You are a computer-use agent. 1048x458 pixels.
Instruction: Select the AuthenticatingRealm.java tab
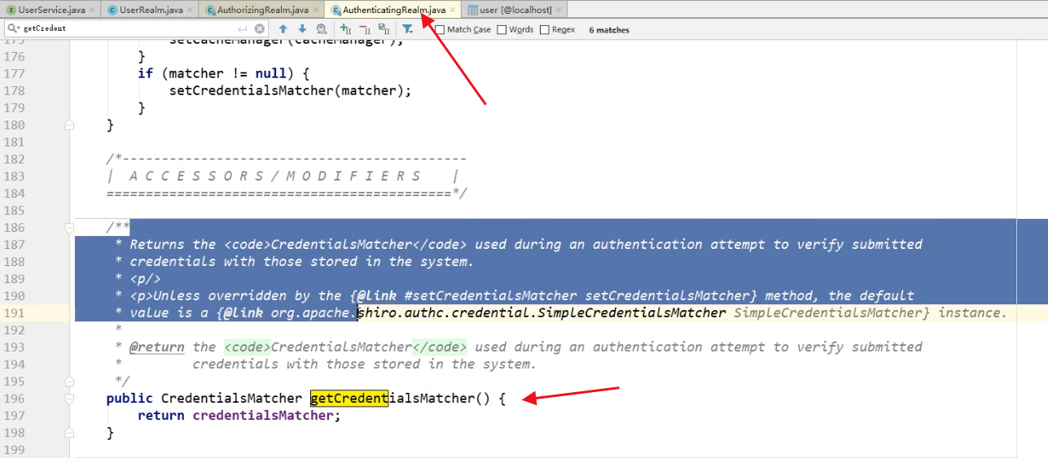394,10
